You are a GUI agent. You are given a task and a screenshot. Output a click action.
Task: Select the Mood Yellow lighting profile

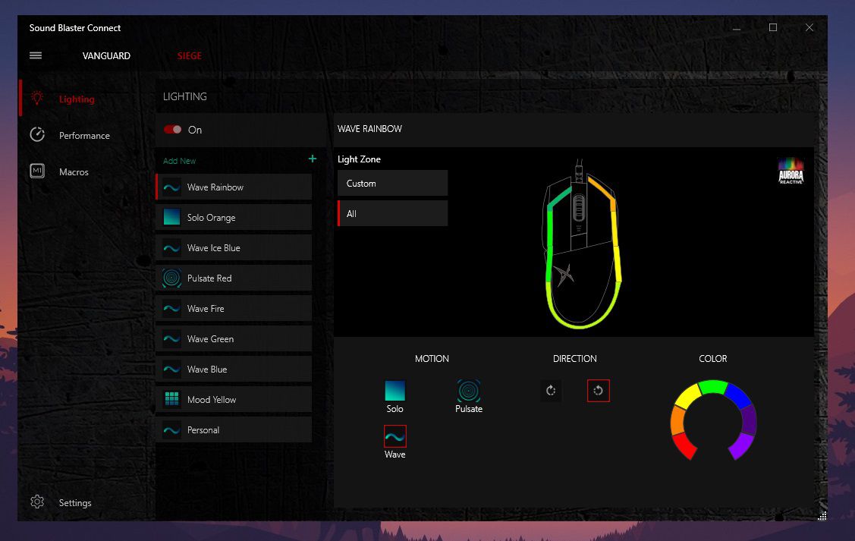[234, 399]
